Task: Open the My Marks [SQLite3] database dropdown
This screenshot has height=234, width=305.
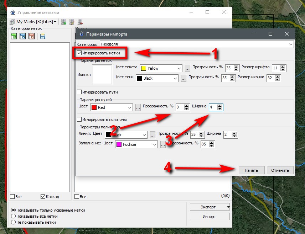Action: [33, 22]
